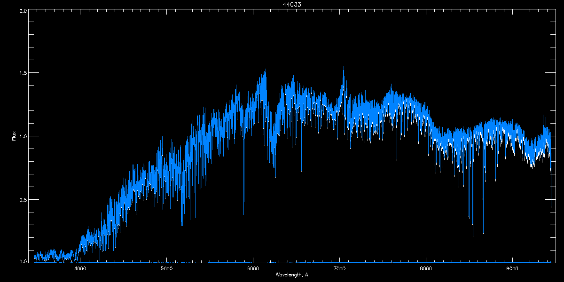Click the 1.0 flux tick label
The height and width of the screenshot is (282, 564).
click(23, 136)
